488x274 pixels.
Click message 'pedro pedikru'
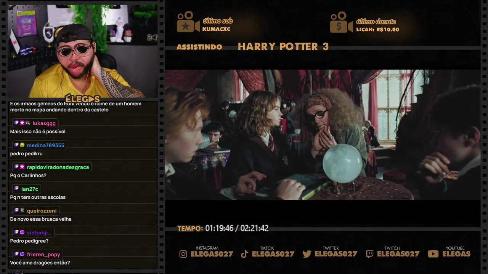(x=26, y=154)
